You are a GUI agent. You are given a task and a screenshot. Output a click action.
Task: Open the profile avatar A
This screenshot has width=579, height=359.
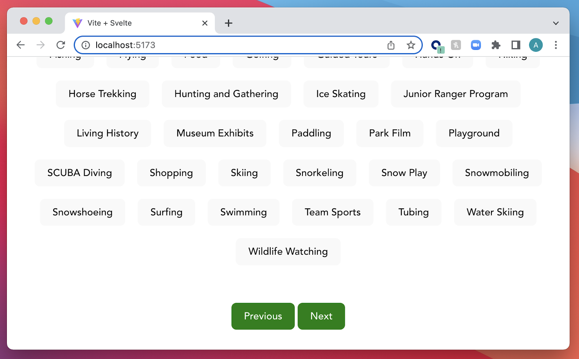[536, 45]
